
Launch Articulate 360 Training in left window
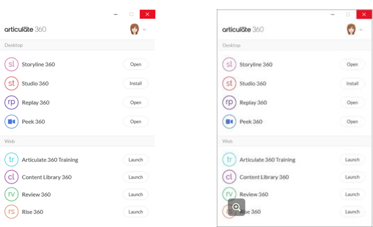point(135,159)
